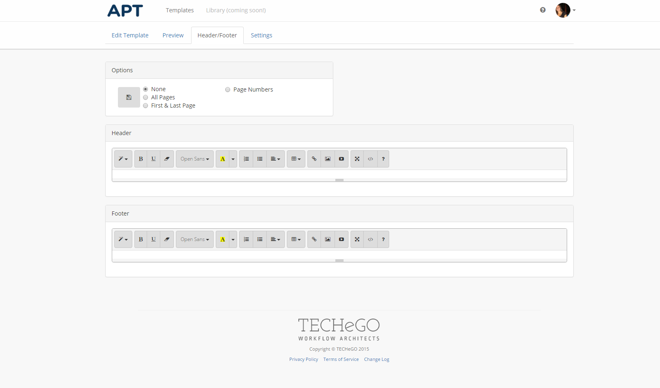The image size is (660, 388).
Task: Insert a link in the Header editor
Action: (x=314, y=159)
